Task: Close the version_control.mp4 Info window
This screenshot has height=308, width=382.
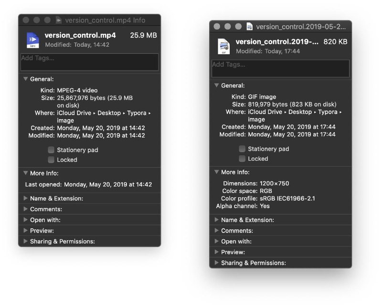Action: 26,20
